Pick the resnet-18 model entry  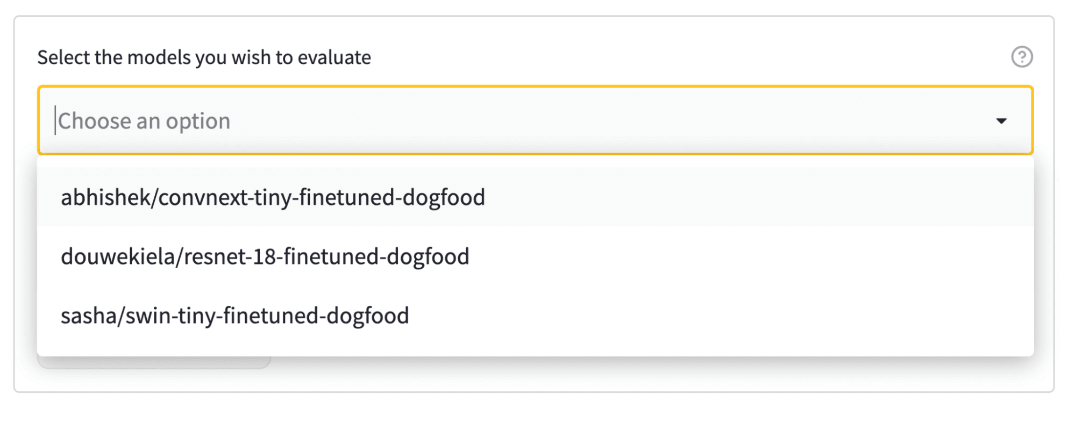click(265, 256)
